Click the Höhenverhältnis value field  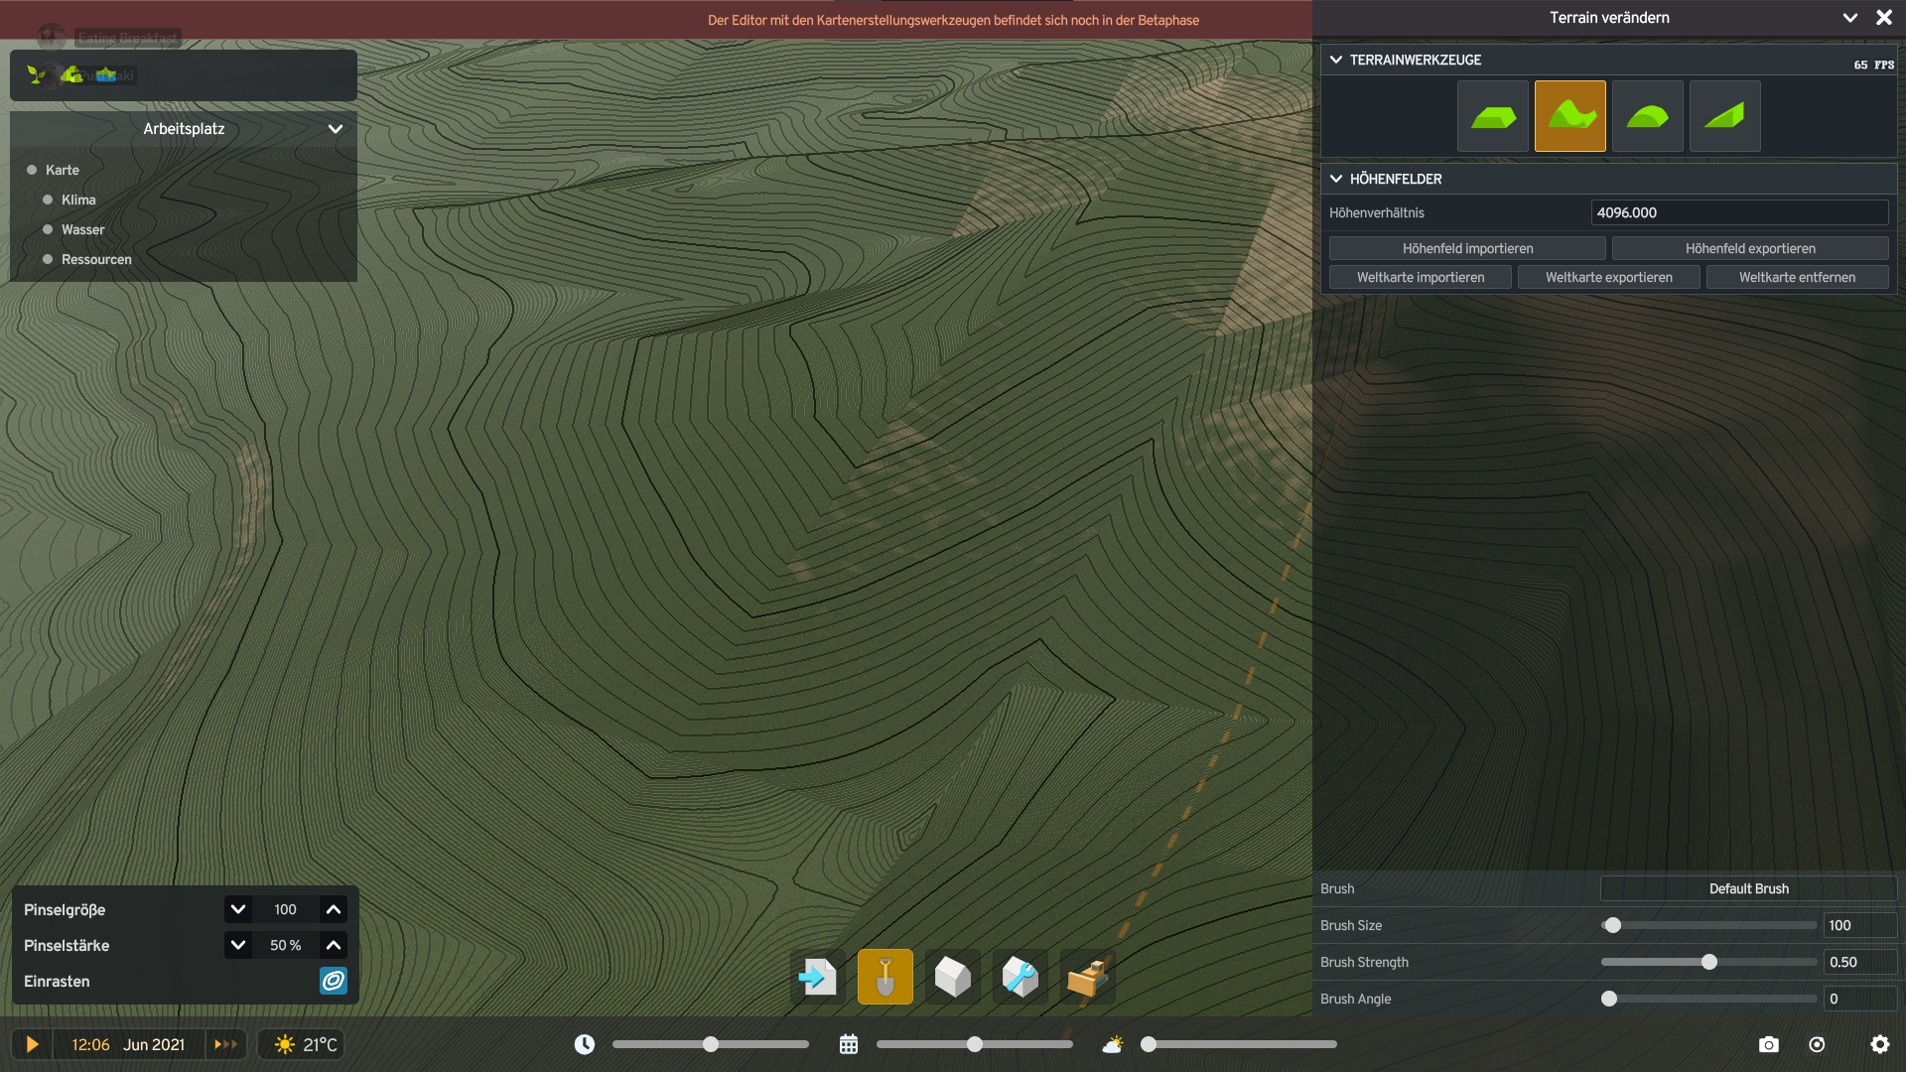[x=1739, y=212]
